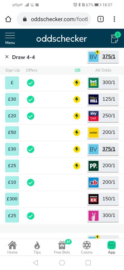Tap the Sky Bet quick bet lightning icon
This screenshot has height=270, width=124.
[x=77, y=116]
